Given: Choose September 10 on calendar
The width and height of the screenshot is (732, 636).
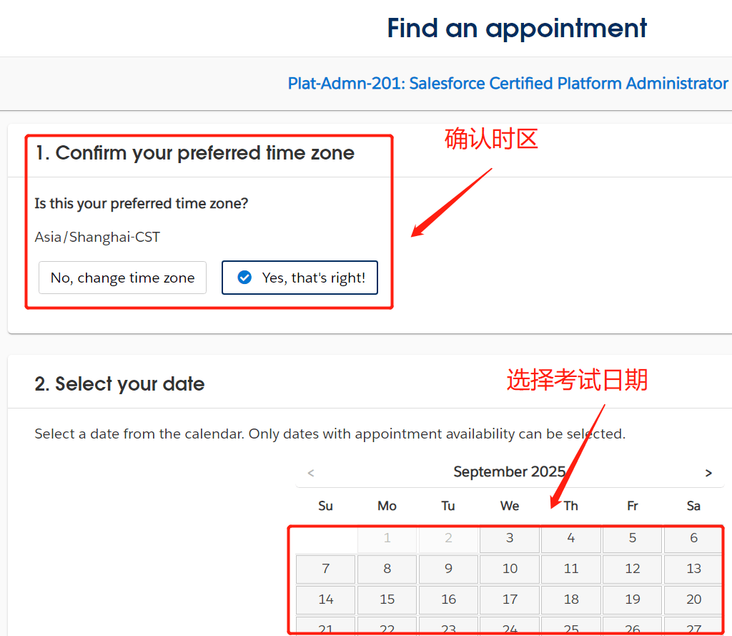Looking at the screenshot, I should [x=510, y=569].
